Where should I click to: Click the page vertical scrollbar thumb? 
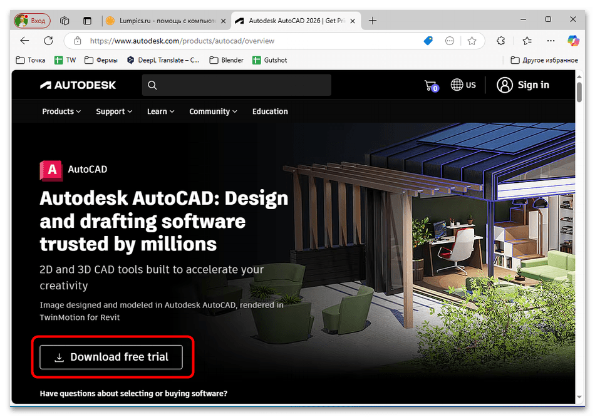click(x=579, y=92)
